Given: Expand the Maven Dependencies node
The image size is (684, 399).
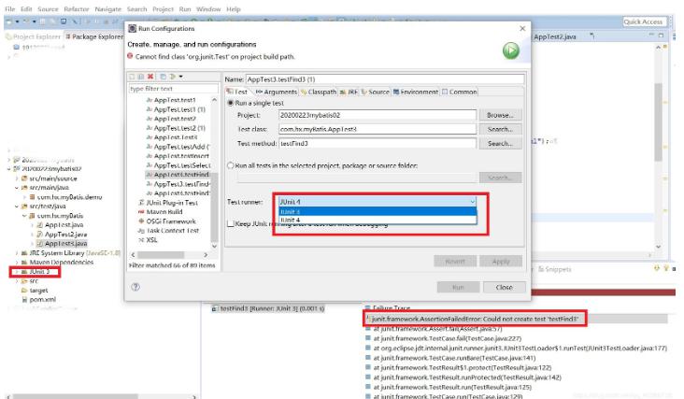Looking at the screenshot, I should coord(17,262).
